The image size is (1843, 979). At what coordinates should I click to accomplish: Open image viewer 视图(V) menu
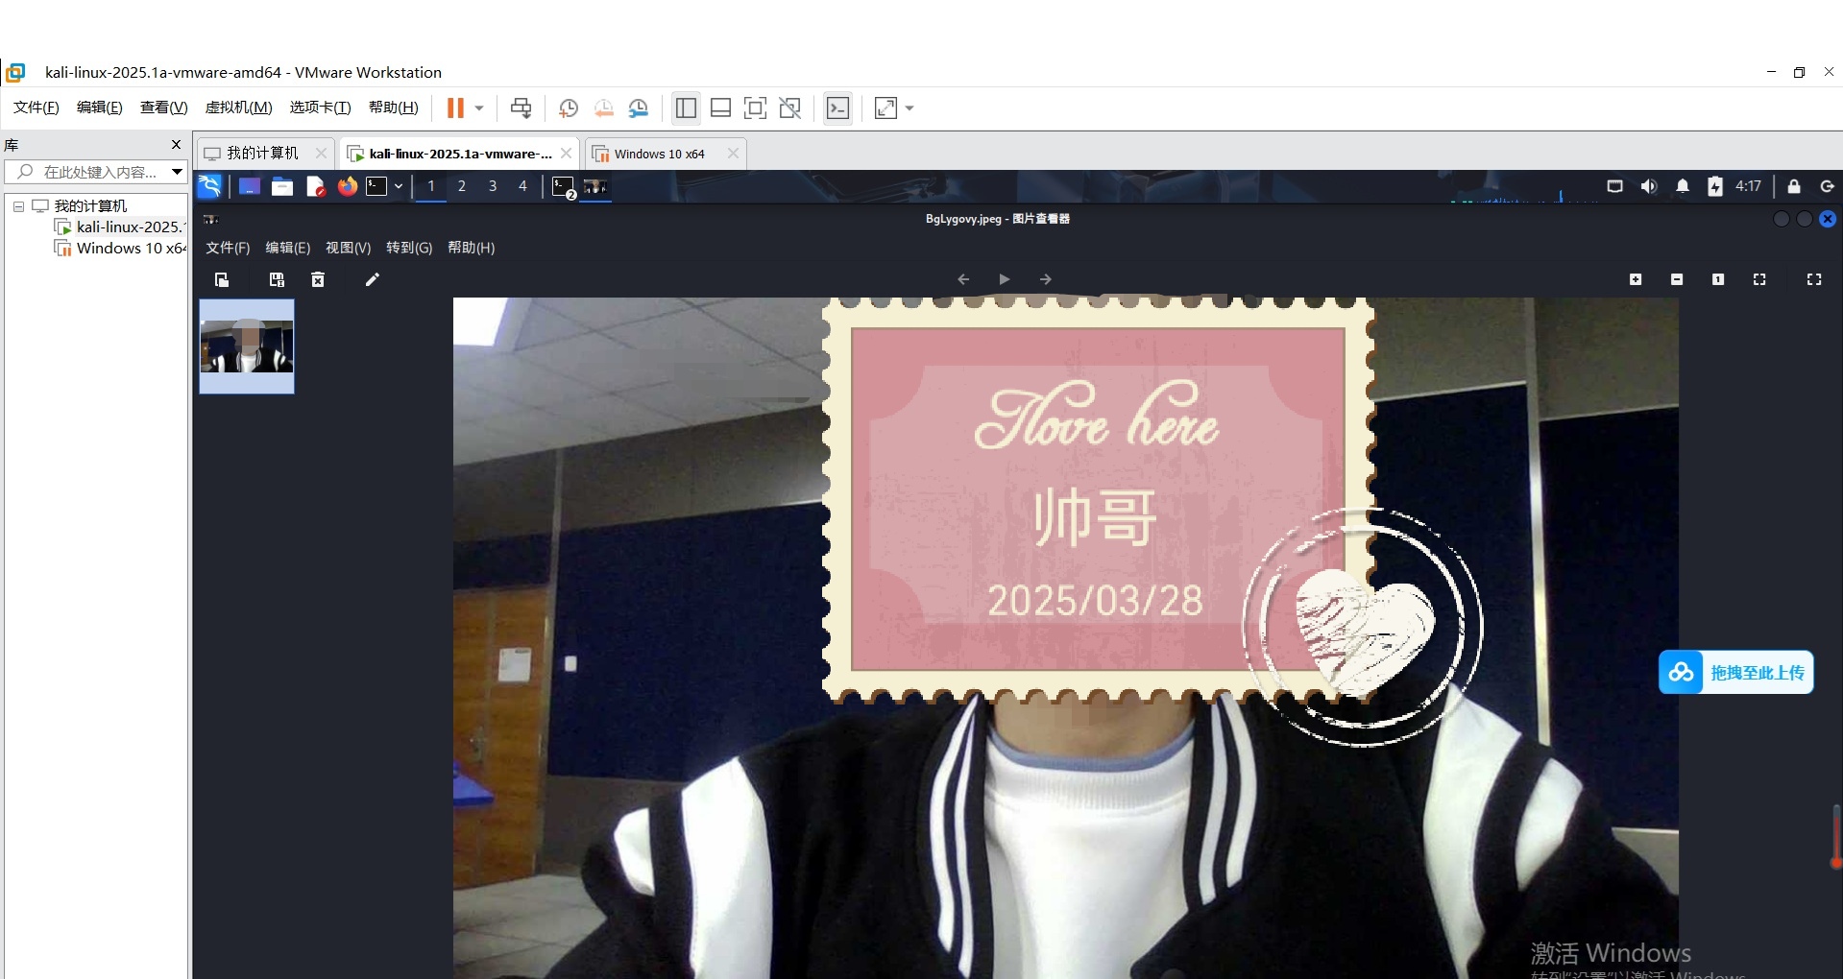(348, 248)
